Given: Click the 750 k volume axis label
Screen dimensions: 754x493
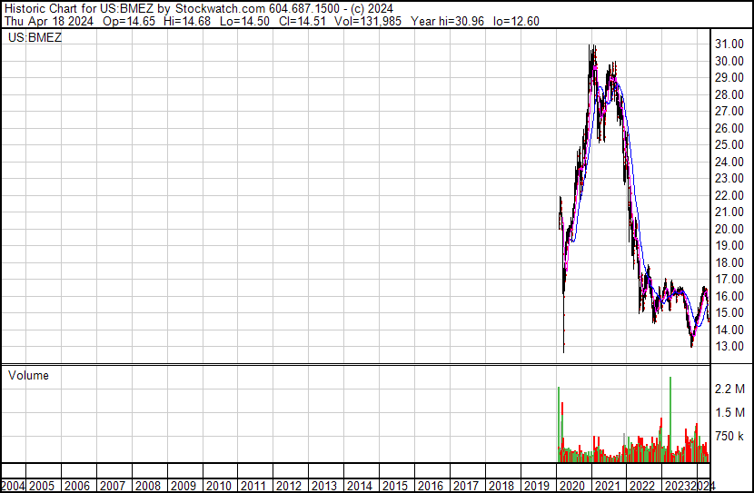Looking at the screenshot, I should pyautogui.click(x=730, y=437).
